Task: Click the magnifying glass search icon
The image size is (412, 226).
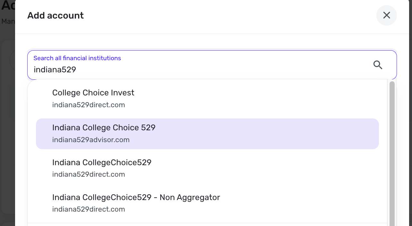Action: coord(378,65)
